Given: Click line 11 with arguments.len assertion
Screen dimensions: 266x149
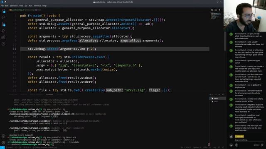Looking at the screenshot, I should pyautogui.click(x=115, y=49).
